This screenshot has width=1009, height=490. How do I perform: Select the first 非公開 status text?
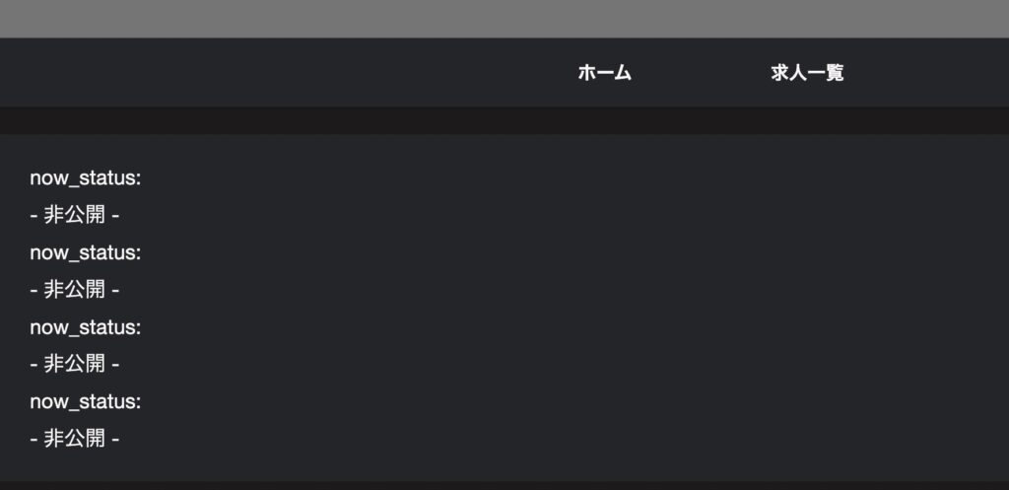75,215
